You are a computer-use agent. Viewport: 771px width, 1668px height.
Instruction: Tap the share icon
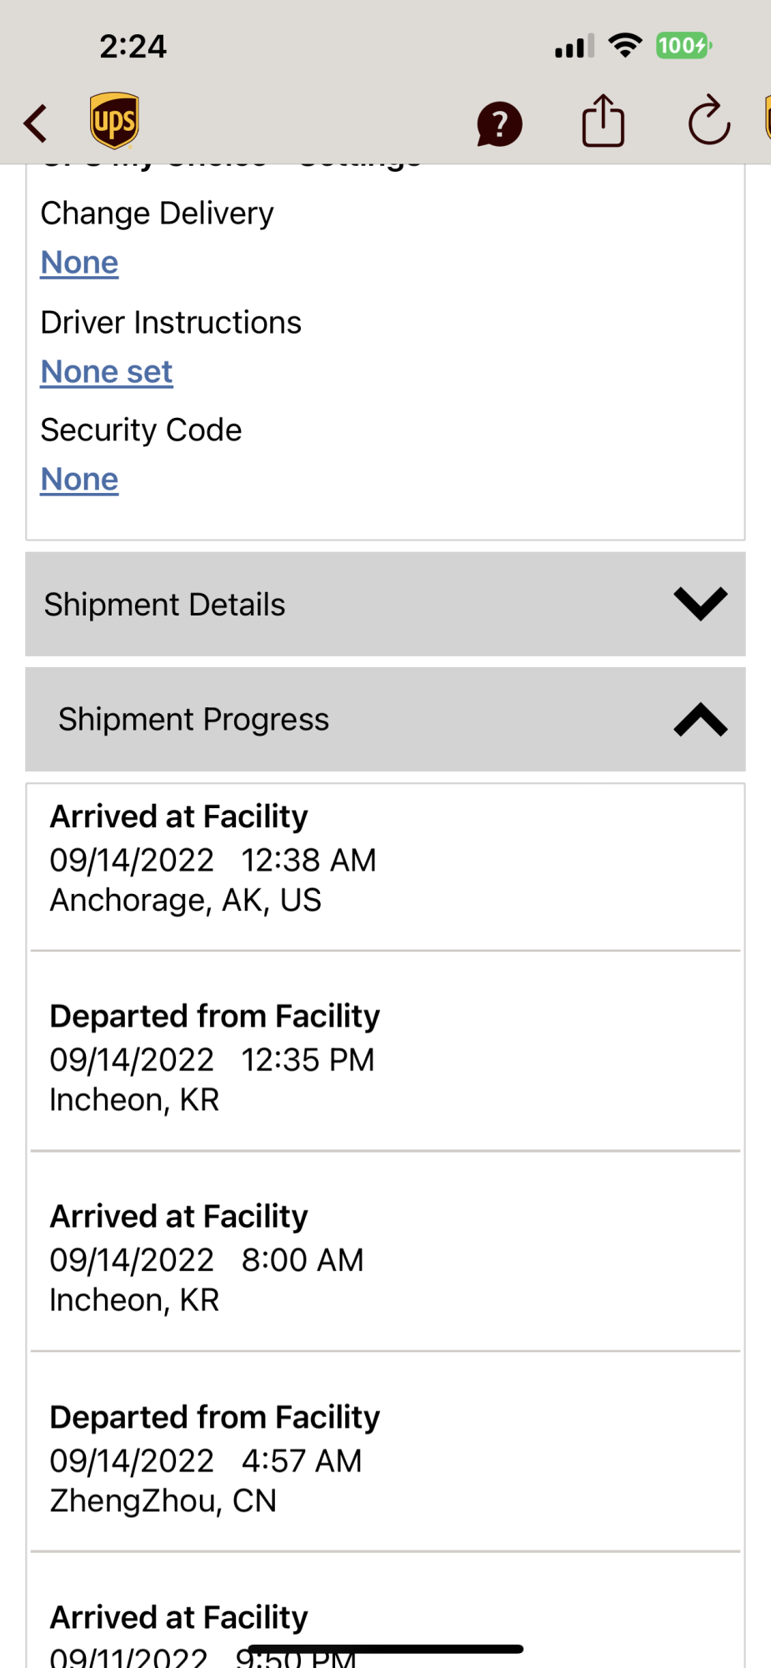[603, 122]
